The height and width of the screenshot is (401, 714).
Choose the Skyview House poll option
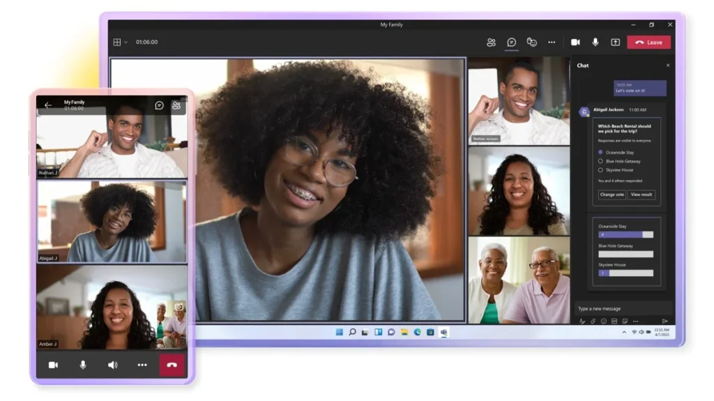pos(600,170)
